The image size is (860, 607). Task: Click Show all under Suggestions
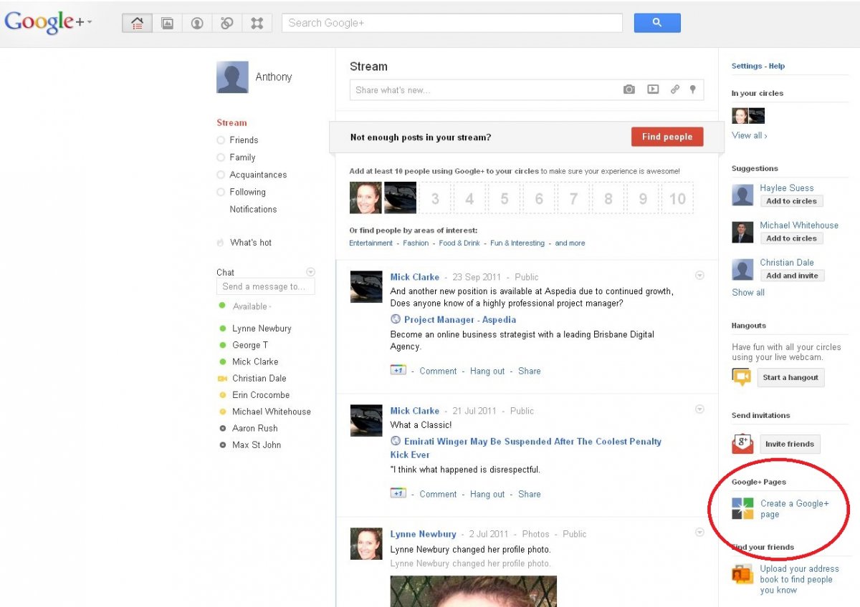pos(748,292)
